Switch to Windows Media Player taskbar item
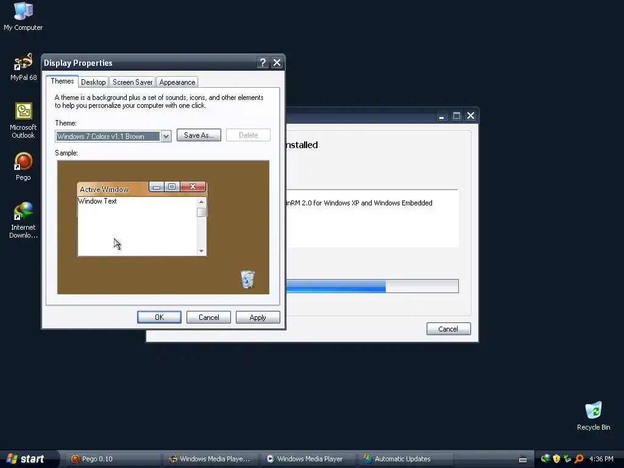The height and width of the screenshot is (468, 624). [x=308, y=459]
